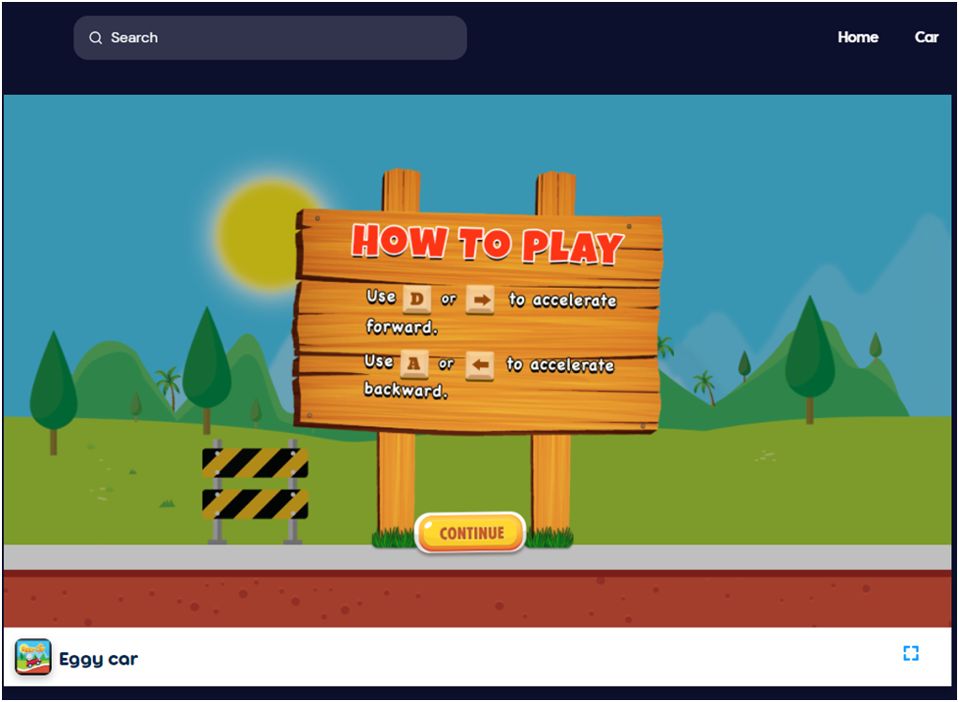Click the yellow CONTINUE button
This screenshot has width=959, height=702.
[x=470, y=533]
